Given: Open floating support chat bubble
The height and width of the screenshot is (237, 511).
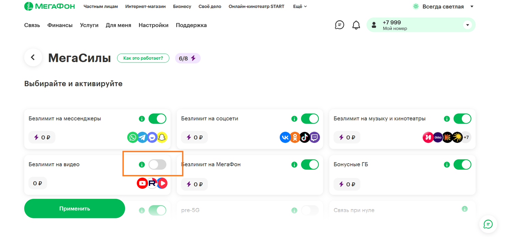Looking at the screenshot, I should pos(488,224).
